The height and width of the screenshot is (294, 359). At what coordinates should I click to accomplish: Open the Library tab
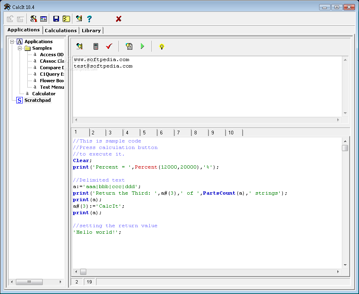coord(91,31)
